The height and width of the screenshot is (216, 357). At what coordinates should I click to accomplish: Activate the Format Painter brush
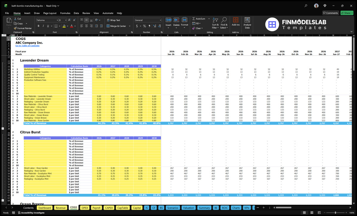15,28
